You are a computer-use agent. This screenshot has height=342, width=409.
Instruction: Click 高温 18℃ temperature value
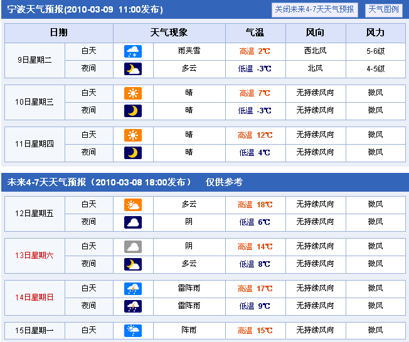255,205
